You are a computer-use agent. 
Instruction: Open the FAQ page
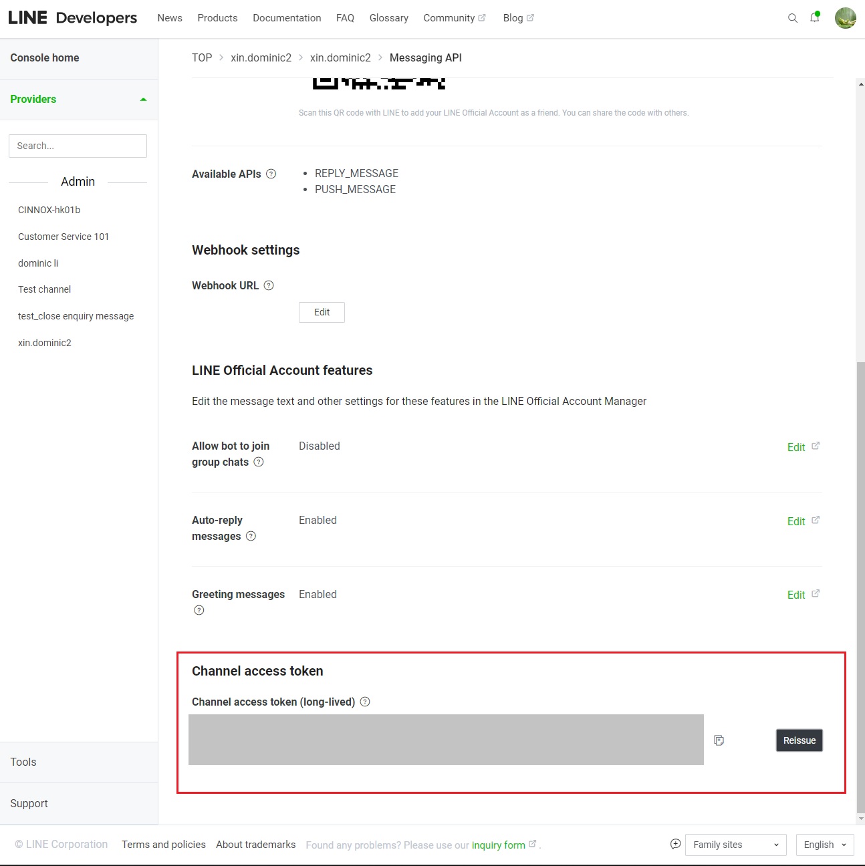pyautogui.click(x=345, y=18)
